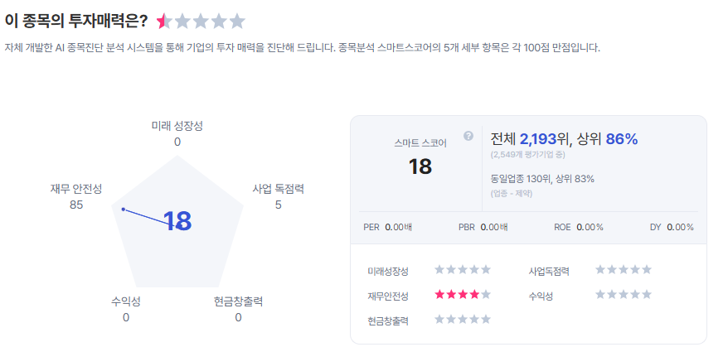Click the 재무안전성 star rating in the panel

coord(463,294)
